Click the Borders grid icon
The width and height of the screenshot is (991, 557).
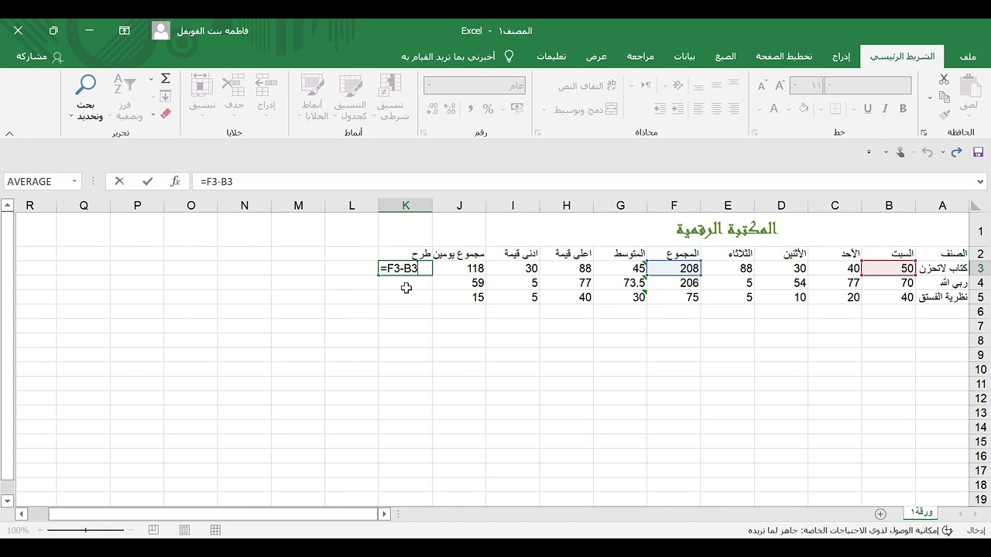point(835,109)
